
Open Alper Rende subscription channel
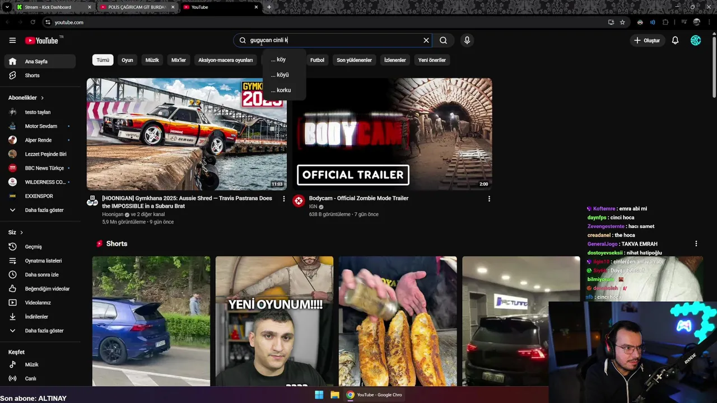39,140
